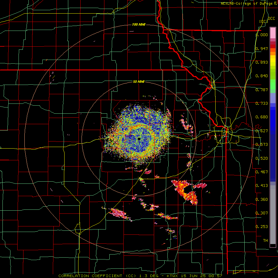This screenshot has height=278, width=278.
Task: Click the 0.680 legend value
Action: tap(262, 117)
